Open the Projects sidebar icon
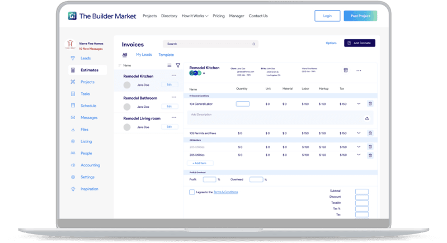This screenshot has height=243, width=447. pyautogui.click(x=73, y=82)
